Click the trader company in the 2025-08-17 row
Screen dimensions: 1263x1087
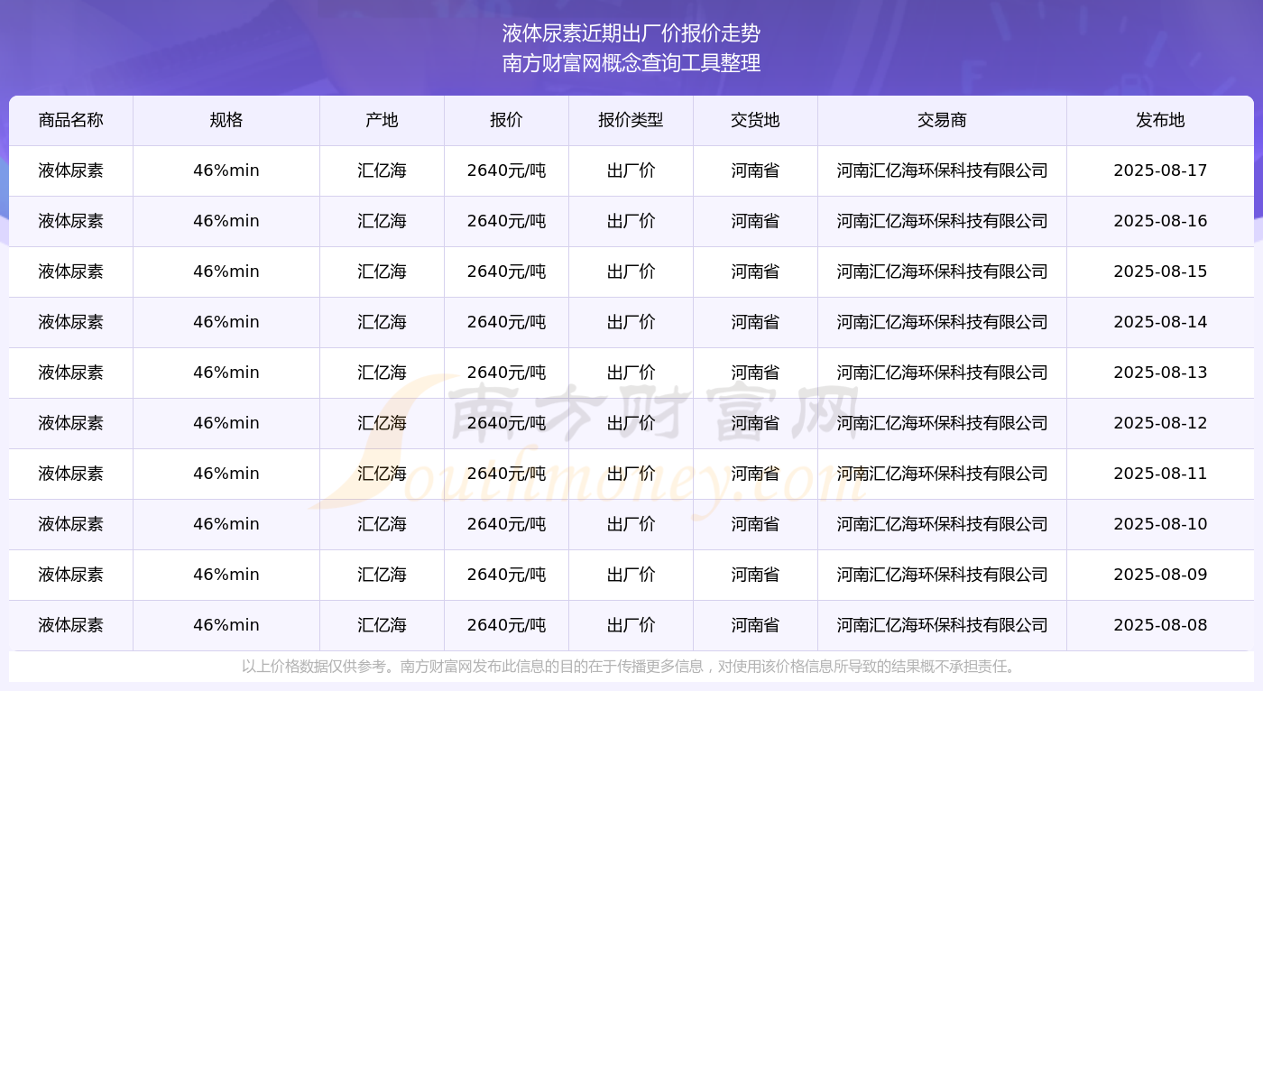point(942,170)
